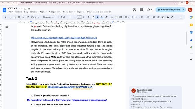The height and width of the screenshot is (109, 195).
Task: Open the Справка menu
Action: click(x=80, y=12)
